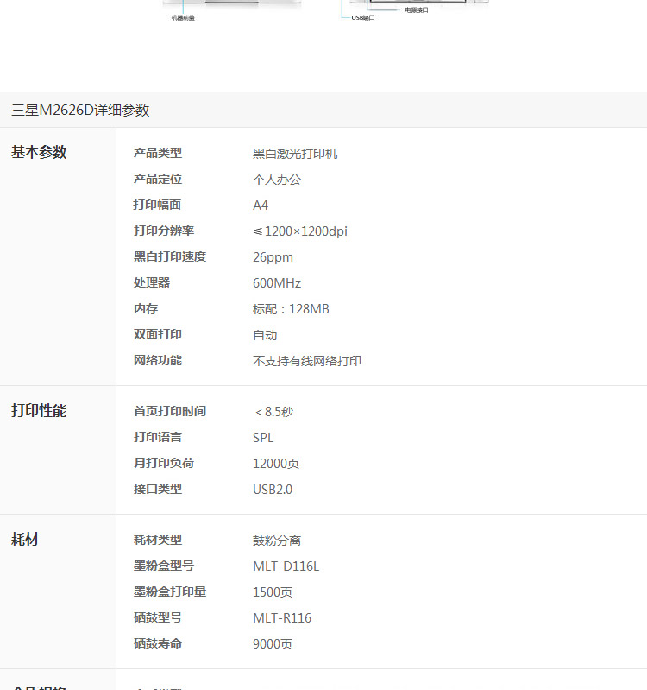This screenshot has height=690, width=647.
Task: Click the 产品定位 label
Action: pyautogui.click(x=158, y=179)
